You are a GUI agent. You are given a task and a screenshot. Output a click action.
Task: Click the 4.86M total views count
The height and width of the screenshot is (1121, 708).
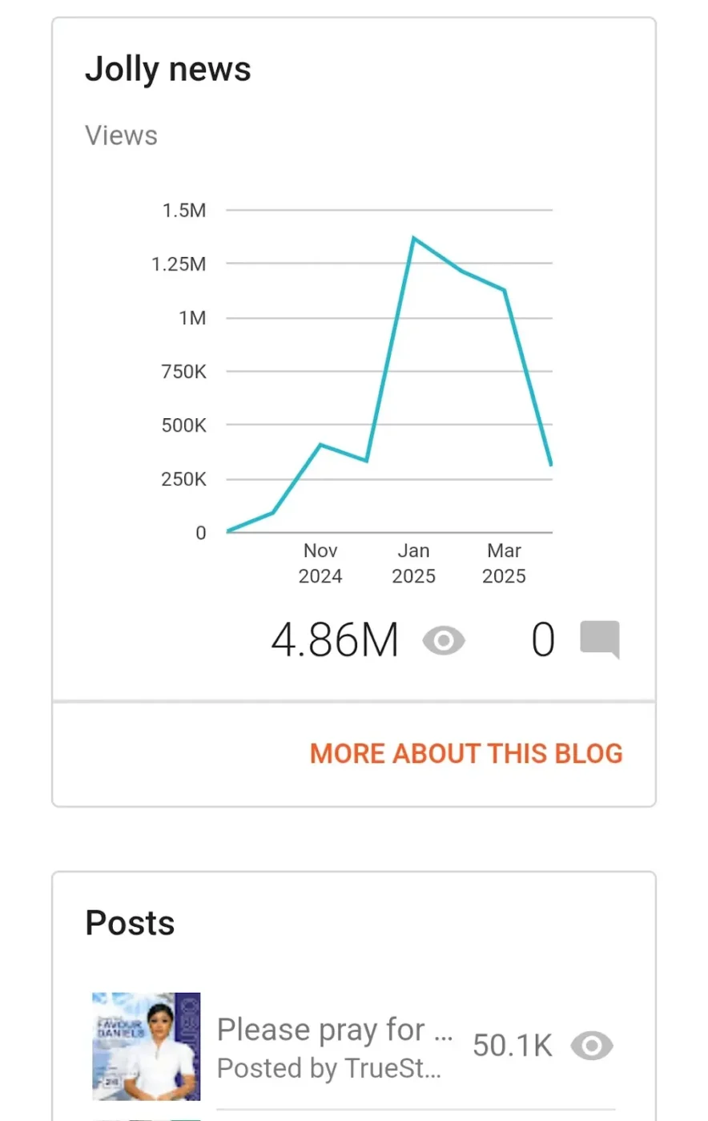coord(335,641)
